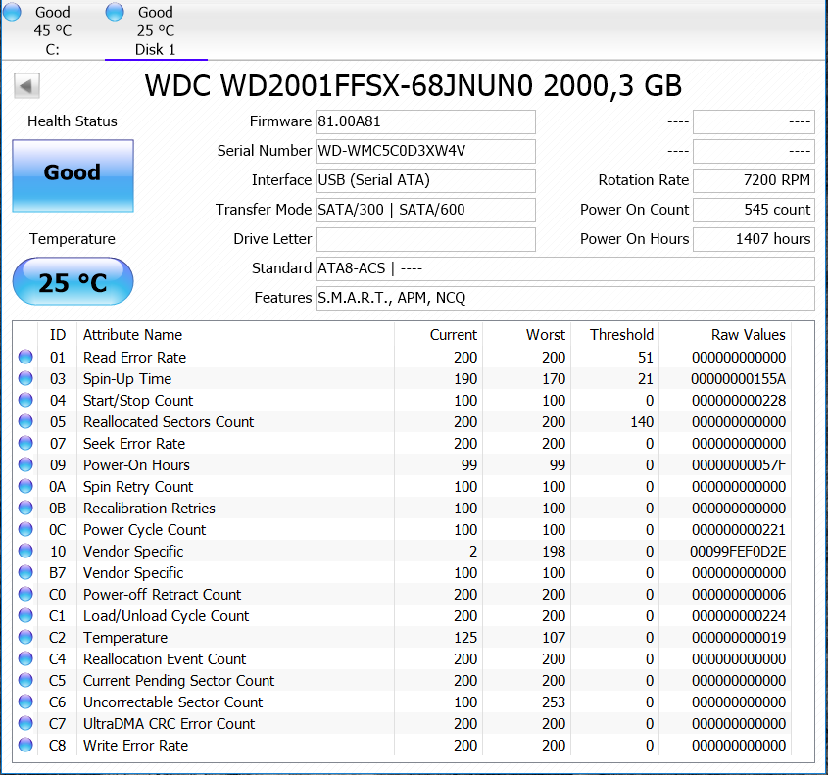
Task: Click the status orb for Recalibration Retries
Action: pyautogui.click(x=25, y=508)
